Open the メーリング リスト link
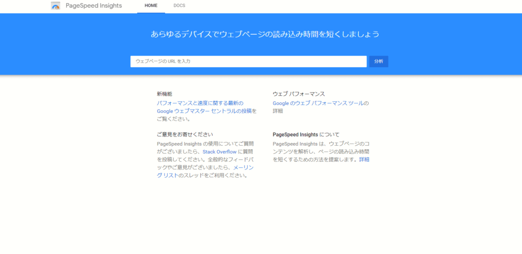The width and height of the screenshot is (522, 254). [205, 172]
